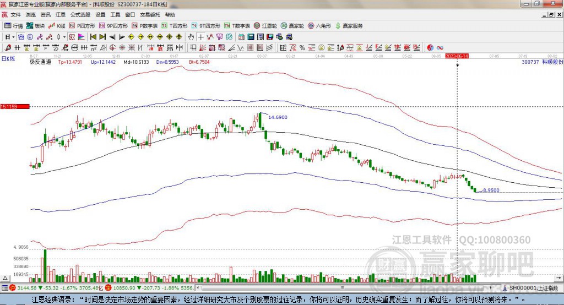Click the highlighted 2023-06-14 date marker

(457, 56)
